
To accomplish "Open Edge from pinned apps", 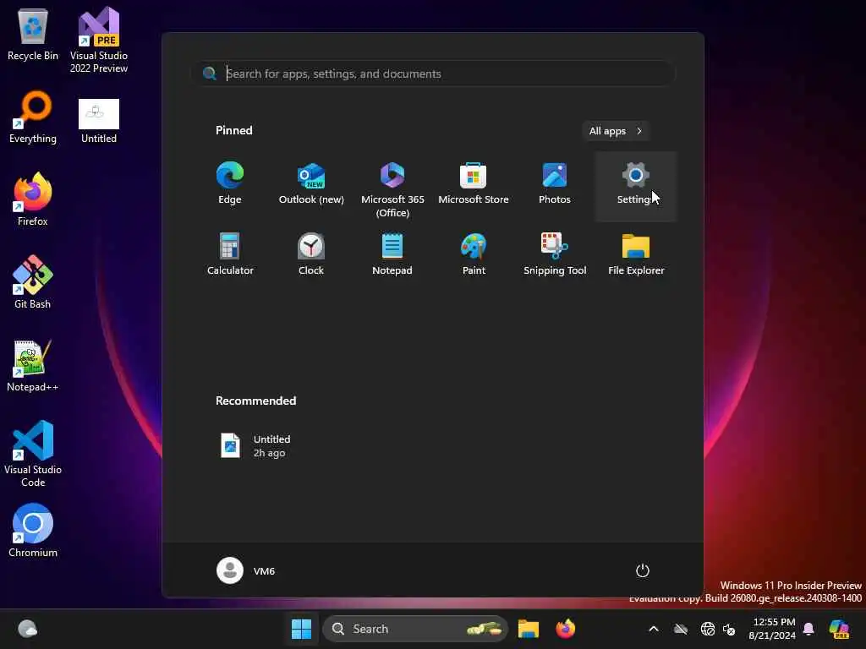I will (x=230, y=183).
